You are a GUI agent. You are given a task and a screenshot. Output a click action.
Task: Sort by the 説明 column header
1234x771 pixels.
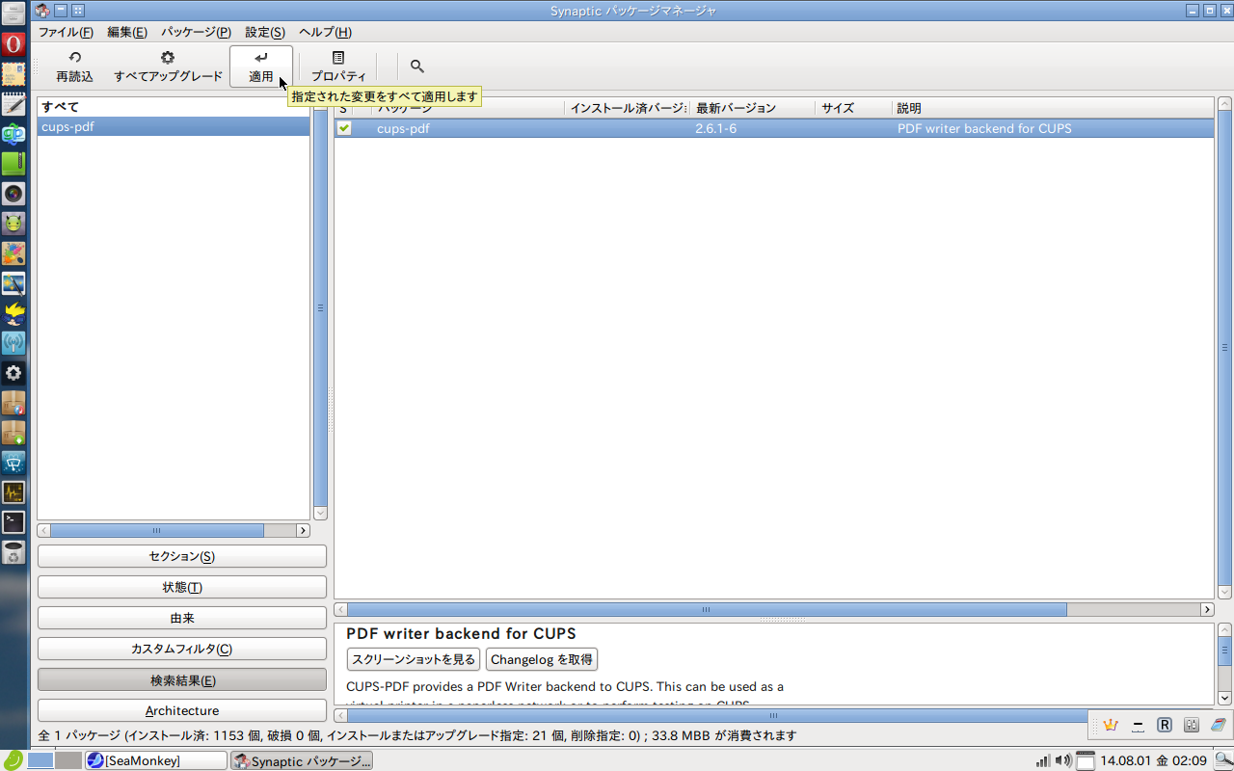click(x=1053, y=108)
